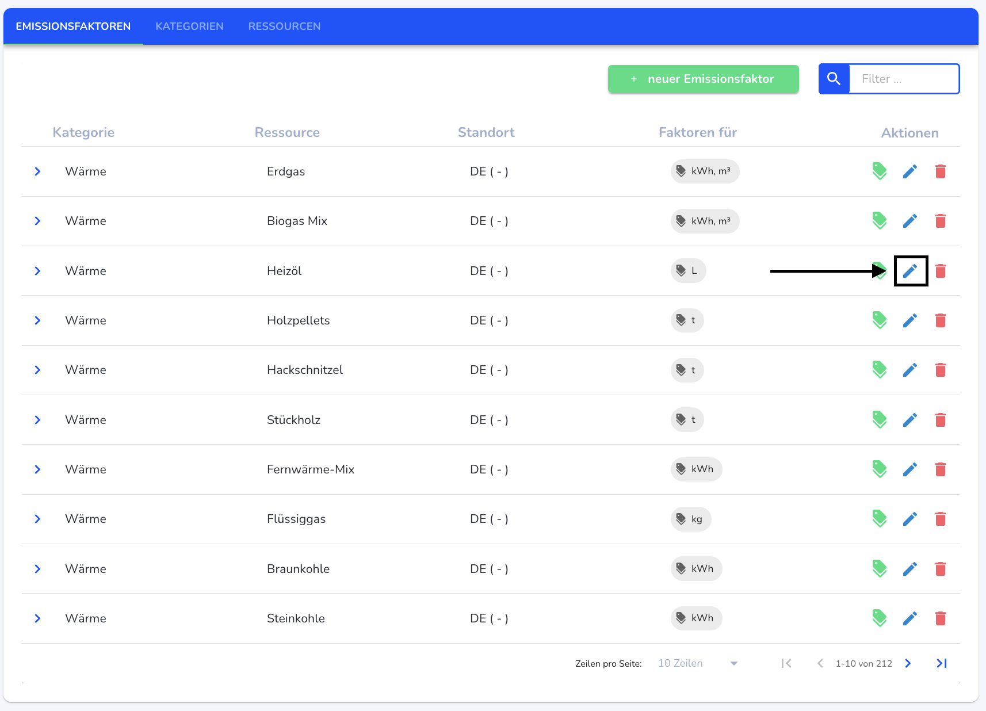Click green tag icon in Fernwärme-Mix row
The width and height of the screenshot is (986, 711).
coord(880,469)
